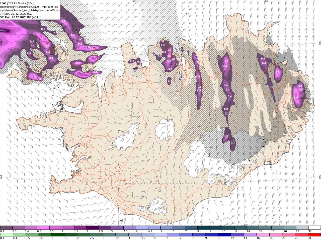Pick the violet swatch between 3 and 3.5 in the snow scale

117,228
